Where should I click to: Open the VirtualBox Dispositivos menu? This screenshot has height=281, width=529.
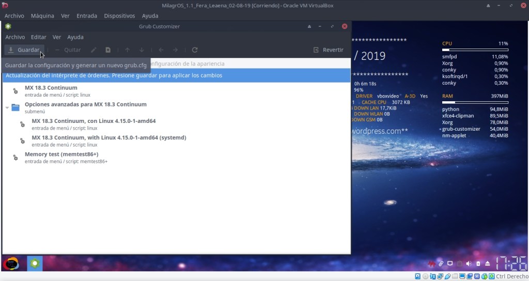(119, 16)
